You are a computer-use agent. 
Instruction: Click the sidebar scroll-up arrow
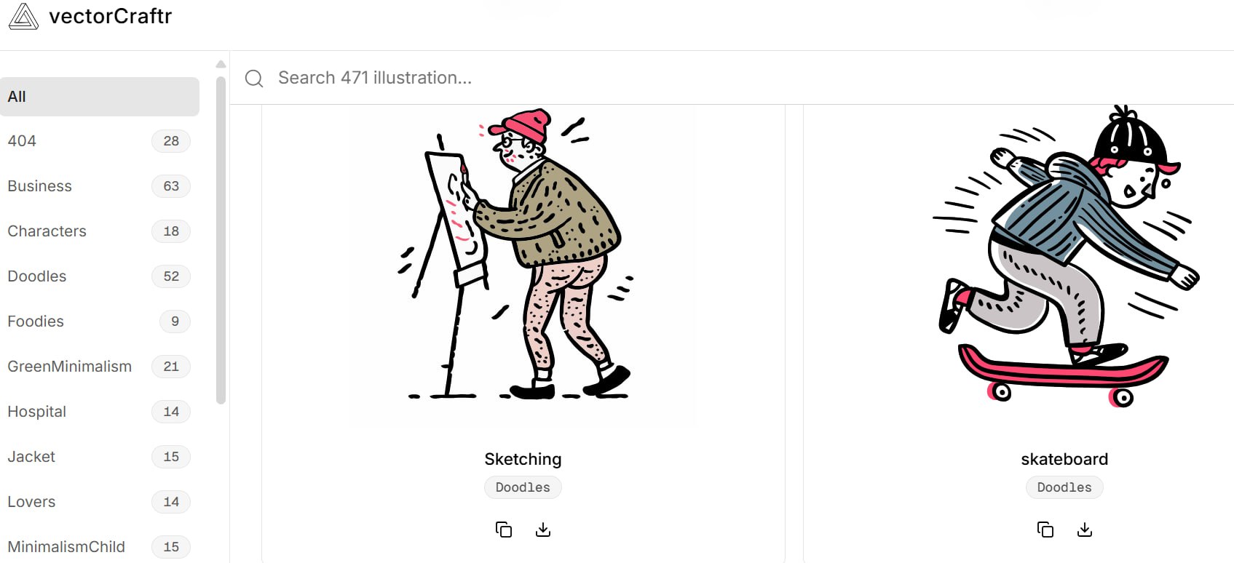[x=221, y=64]
